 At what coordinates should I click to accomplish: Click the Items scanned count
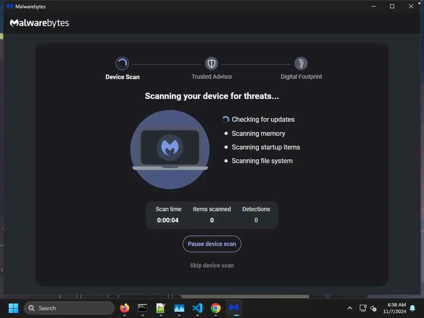[x=212, y=220]
